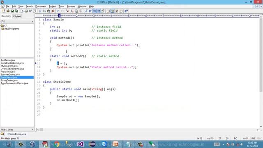
Task: Open the View menu
Action: click(x=21, y=7)
